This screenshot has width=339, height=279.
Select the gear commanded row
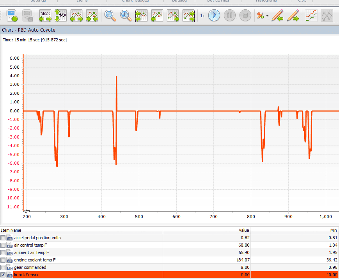169,268
